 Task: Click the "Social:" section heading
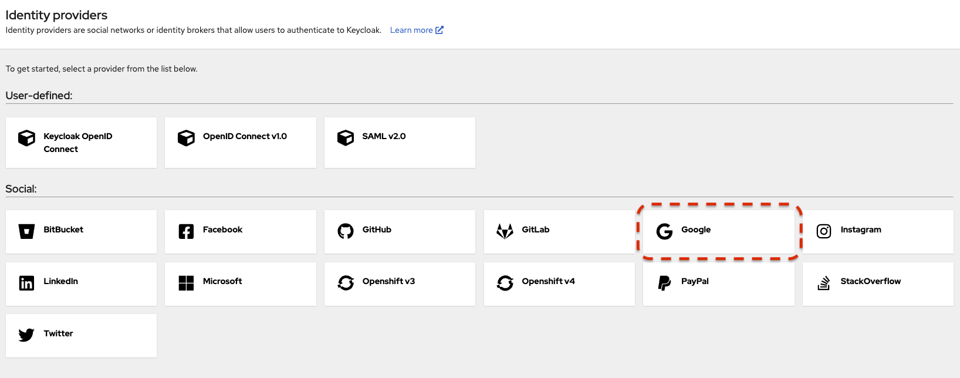(21, 189)
